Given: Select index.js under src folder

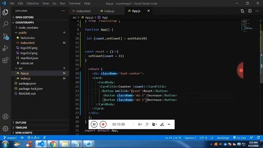Looking at the screenshot, I should (x=40, y=79).
